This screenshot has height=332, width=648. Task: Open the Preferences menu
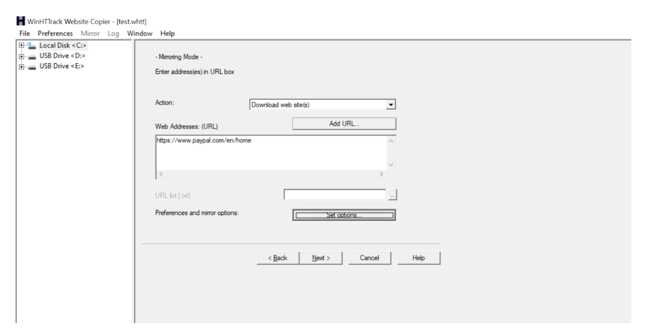[x=55, y=33]
